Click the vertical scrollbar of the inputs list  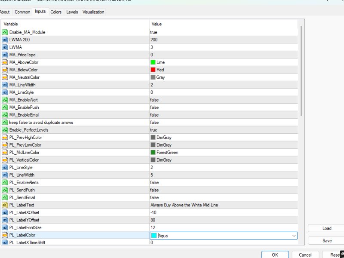[x=301, y=71]
